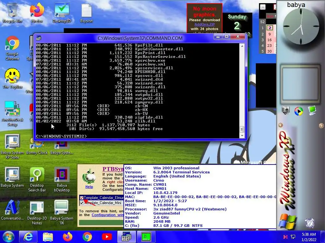Screen dimensions: 325x243
Task: Open the AddOns.ZIP download link
Action: [x=205, y=24]
